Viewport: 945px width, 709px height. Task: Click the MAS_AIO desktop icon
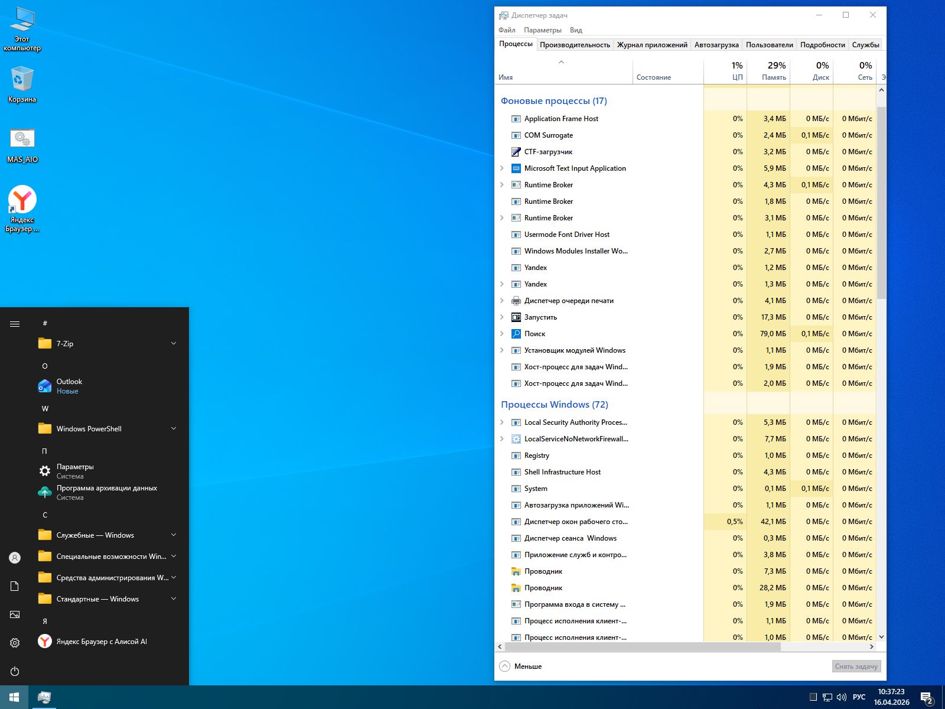pos(22,139)
